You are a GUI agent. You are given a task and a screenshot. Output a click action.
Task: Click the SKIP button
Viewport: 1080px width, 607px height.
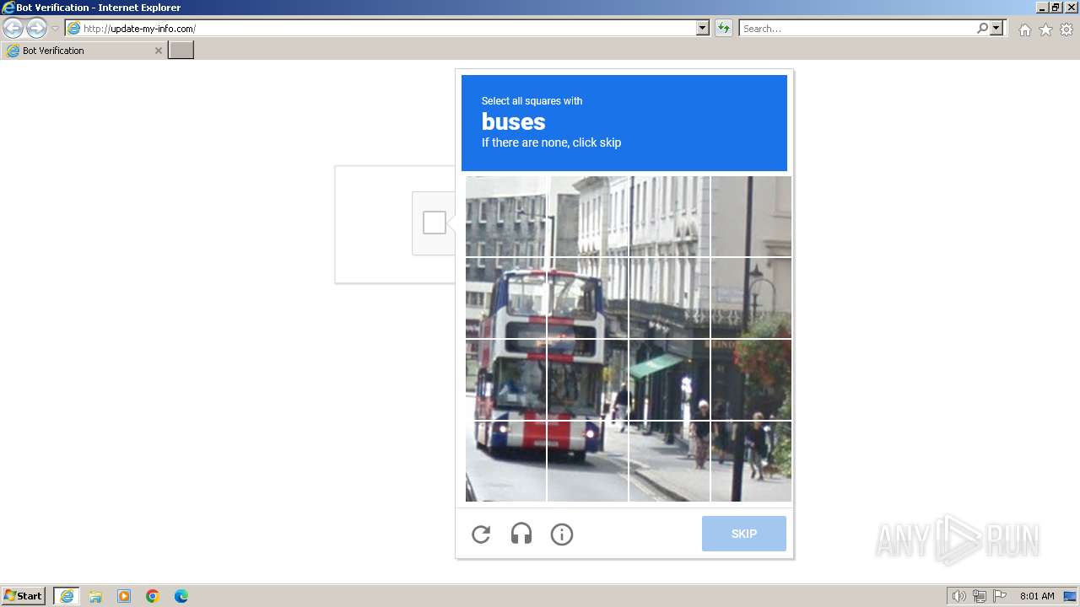tap(744, 534)
